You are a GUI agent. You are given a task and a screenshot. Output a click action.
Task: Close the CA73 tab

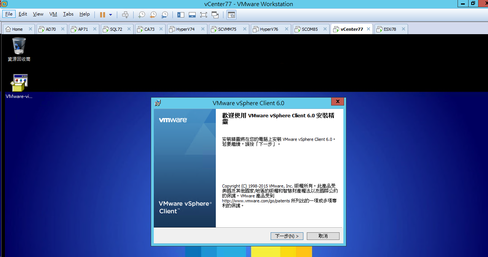point(161,29)
